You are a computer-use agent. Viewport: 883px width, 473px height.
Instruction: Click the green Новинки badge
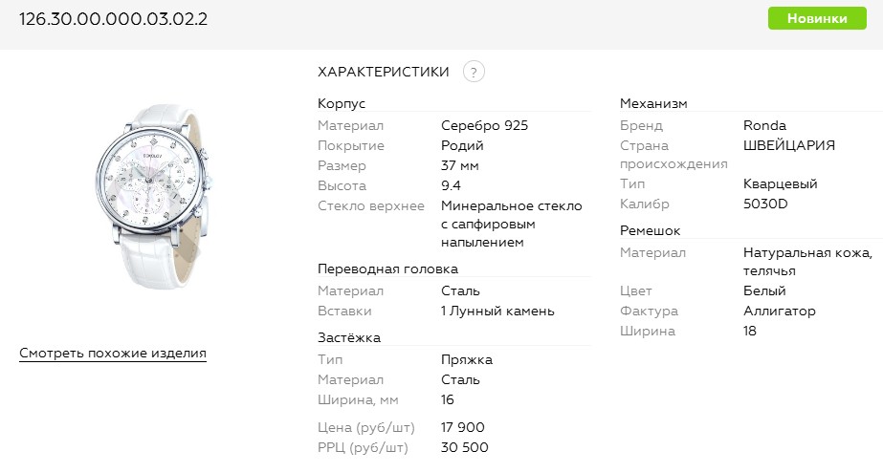click(817, 19)
